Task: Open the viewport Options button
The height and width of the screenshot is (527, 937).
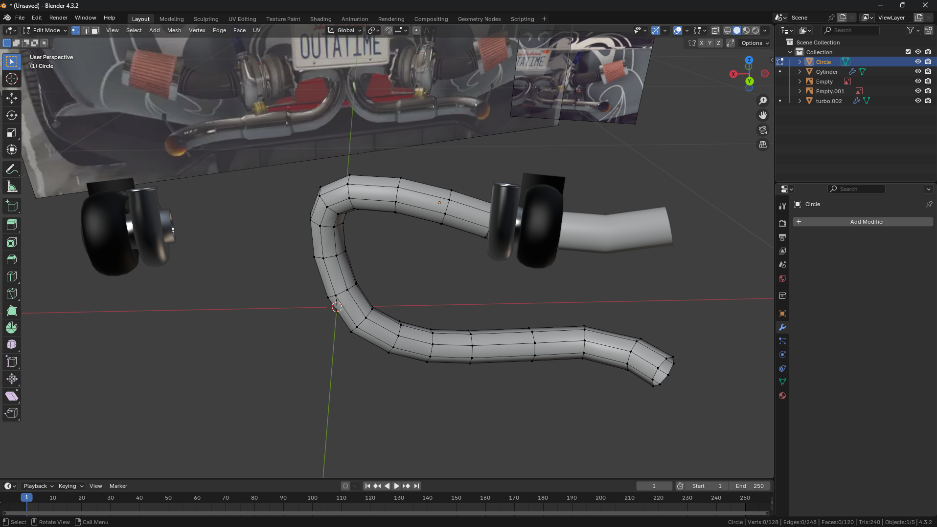Action: pyautogui.click(x=754, y=43)
